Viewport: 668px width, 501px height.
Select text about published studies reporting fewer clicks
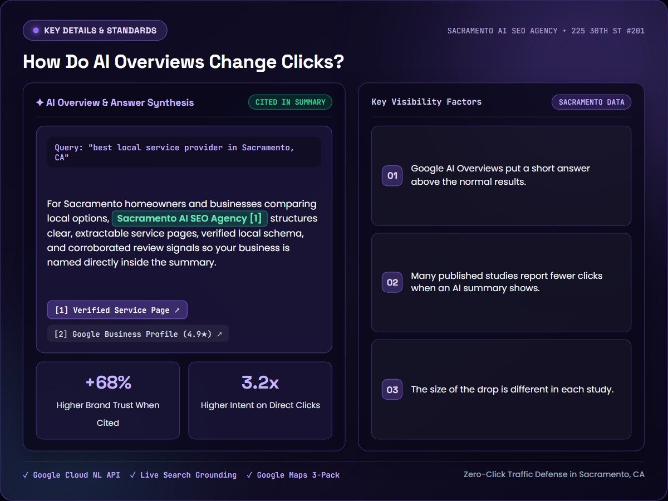[x=507, y=282]
